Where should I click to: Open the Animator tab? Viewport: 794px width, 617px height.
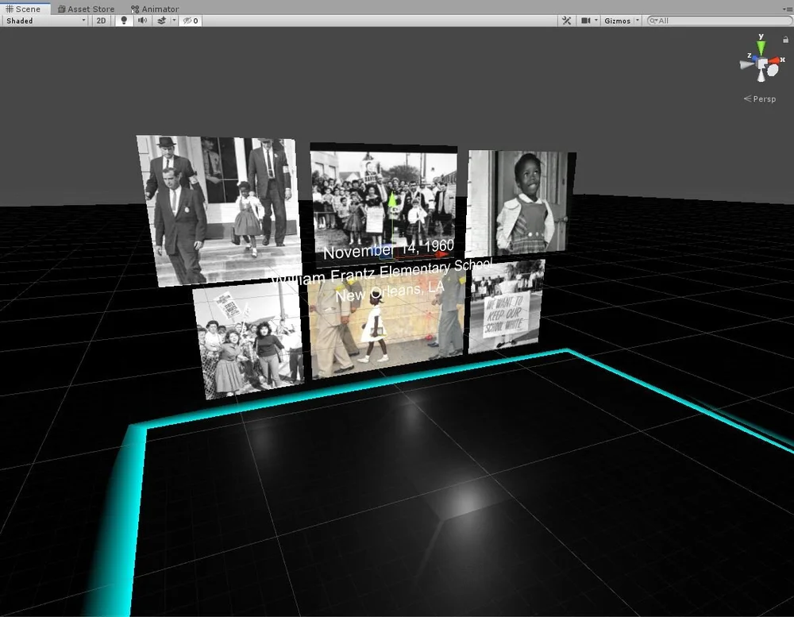tap(155, 9)
